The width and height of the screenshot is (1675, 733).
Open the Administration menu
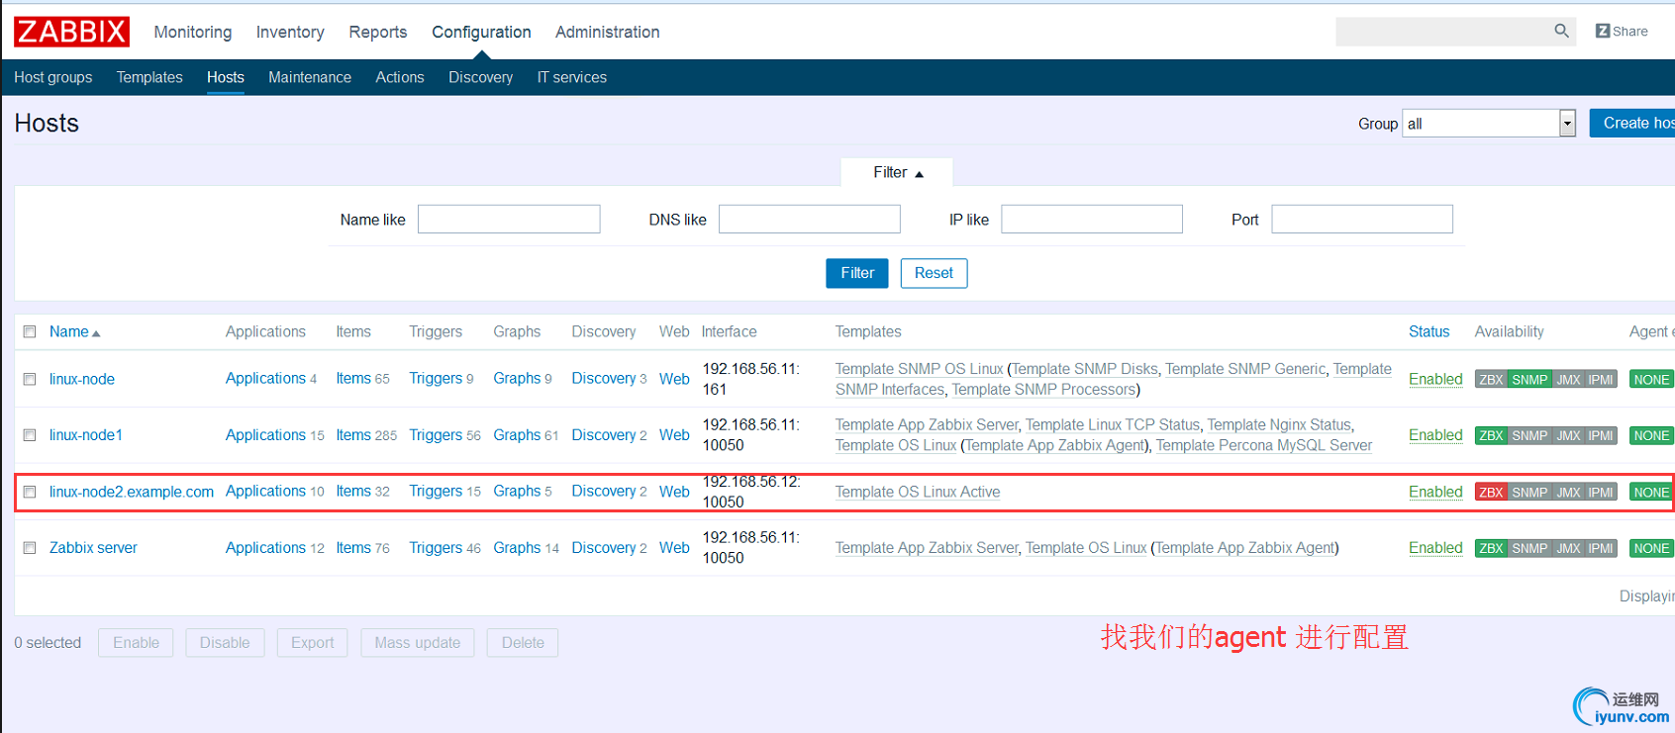[608, 33]
